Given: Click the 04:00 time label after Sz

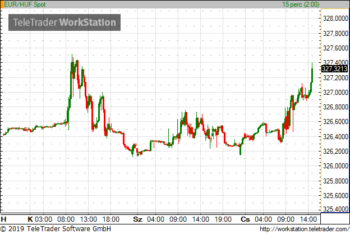Looking at the screenshot, I should pyautogui.click(x=155, y=219).
